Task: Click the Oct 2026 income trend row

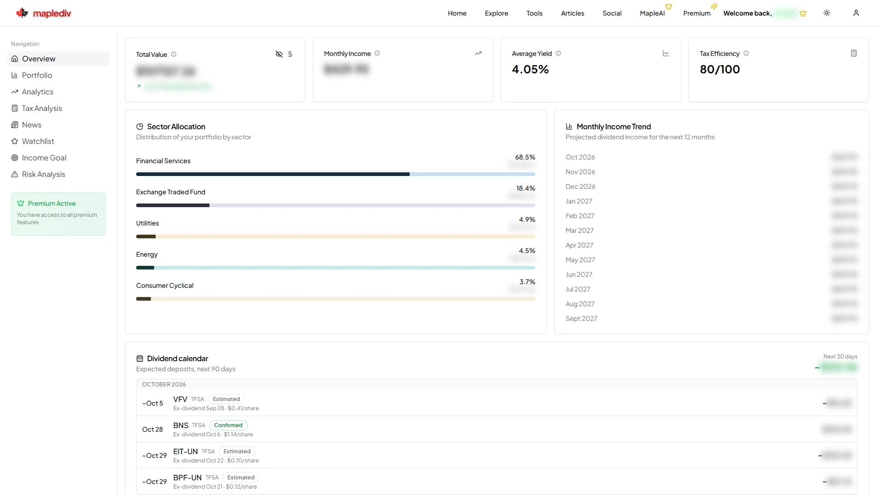Action: (x=711, y=157)
